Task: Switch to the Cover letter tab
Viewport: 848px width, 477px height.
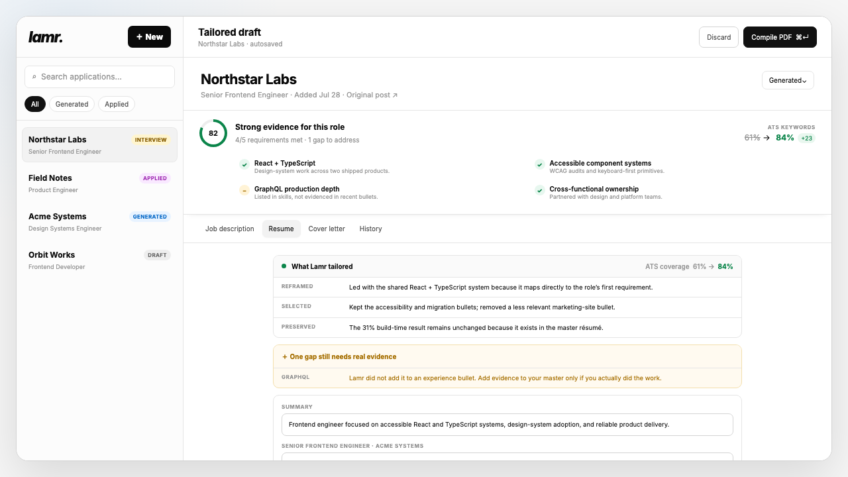Action: pos(327,229)
